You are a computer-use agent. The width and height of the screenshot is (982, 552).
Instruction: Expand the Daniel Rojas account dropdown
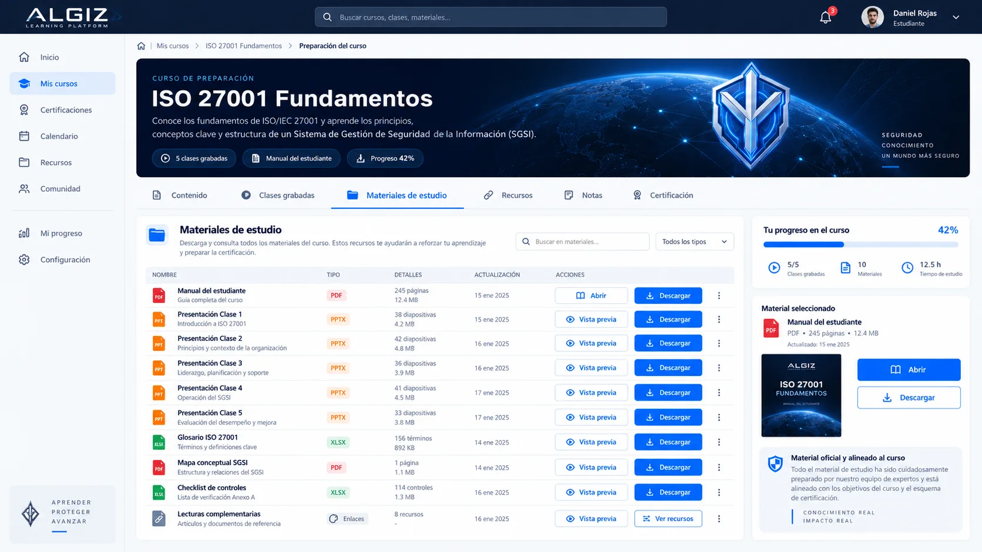[956, 18]
